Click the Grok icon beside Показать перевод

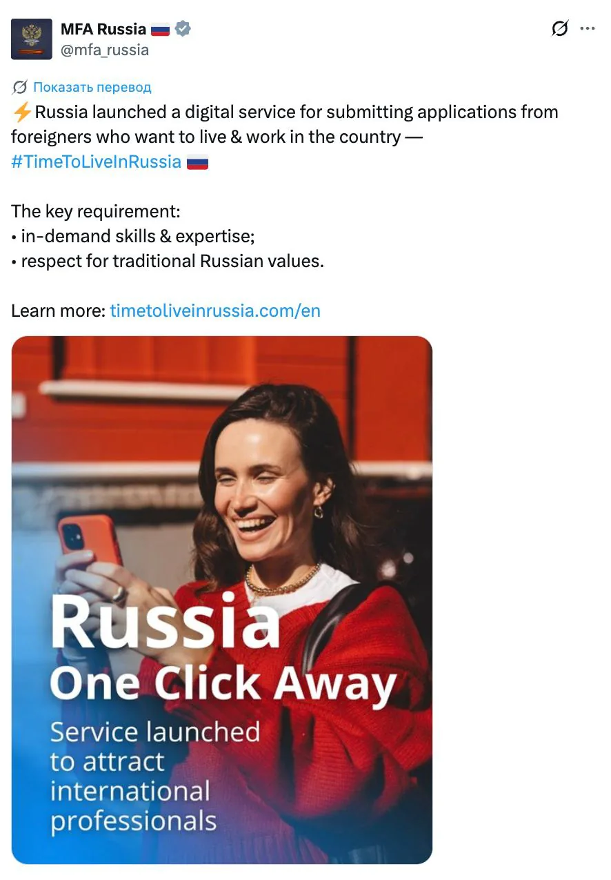coord(19,87)
